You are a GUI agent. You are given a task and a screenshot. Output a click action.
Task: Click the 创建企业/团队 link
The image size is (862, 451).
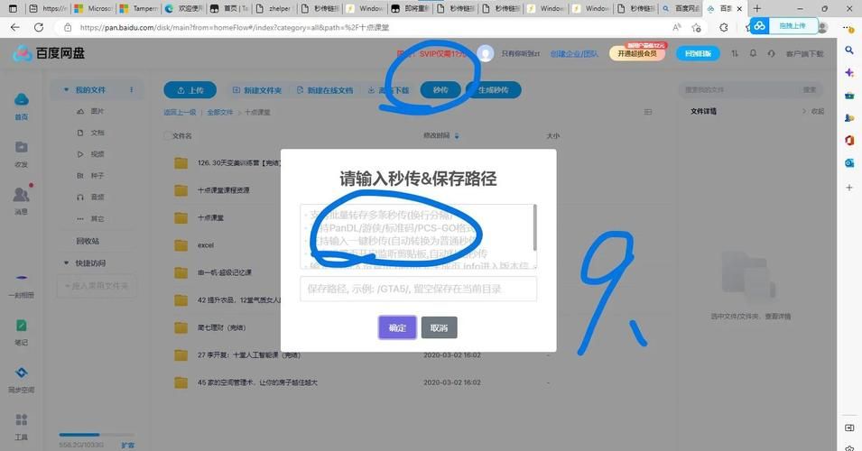(574, 54)
